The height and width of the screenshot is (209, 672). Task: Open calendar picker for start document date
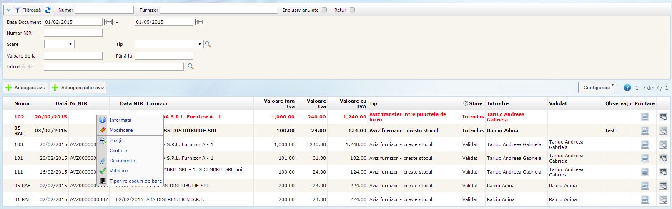pyautogui.click(x=108, y=22)
